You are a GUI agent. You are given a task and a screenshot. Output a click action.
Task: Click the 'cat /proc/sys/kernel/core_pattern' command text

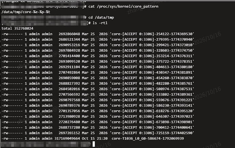pos(123,6)
